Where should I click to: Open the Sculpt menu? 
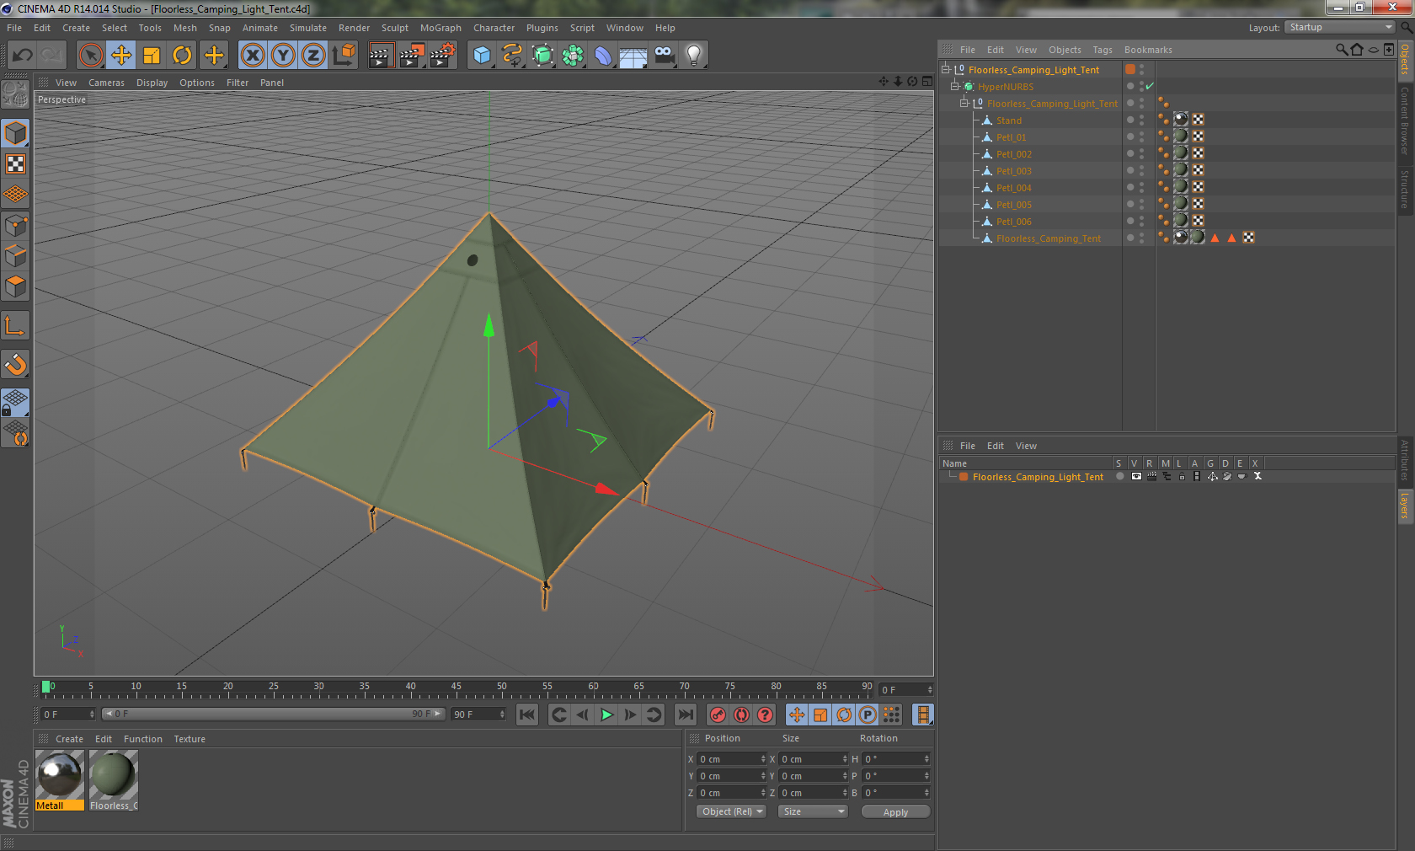394,28
